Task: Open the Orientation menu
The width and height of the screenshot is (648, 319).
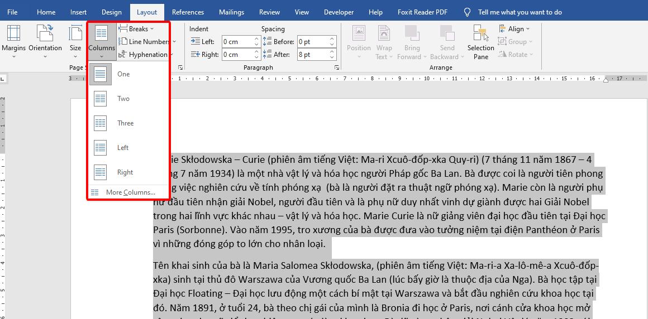Action: 45,41
